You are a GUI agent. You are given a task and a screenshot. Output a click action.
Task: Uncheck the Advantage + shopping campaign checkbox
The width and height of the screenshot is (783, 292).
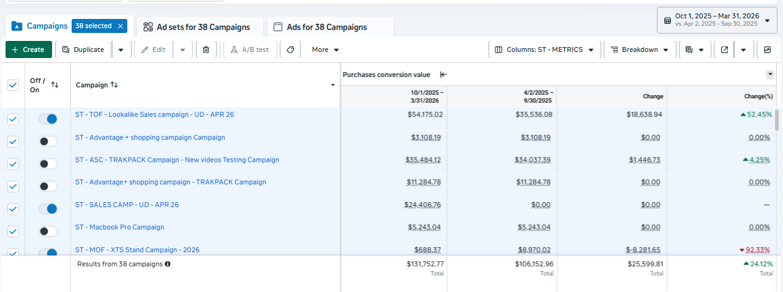pyautogui.click(x=13, y=142)
